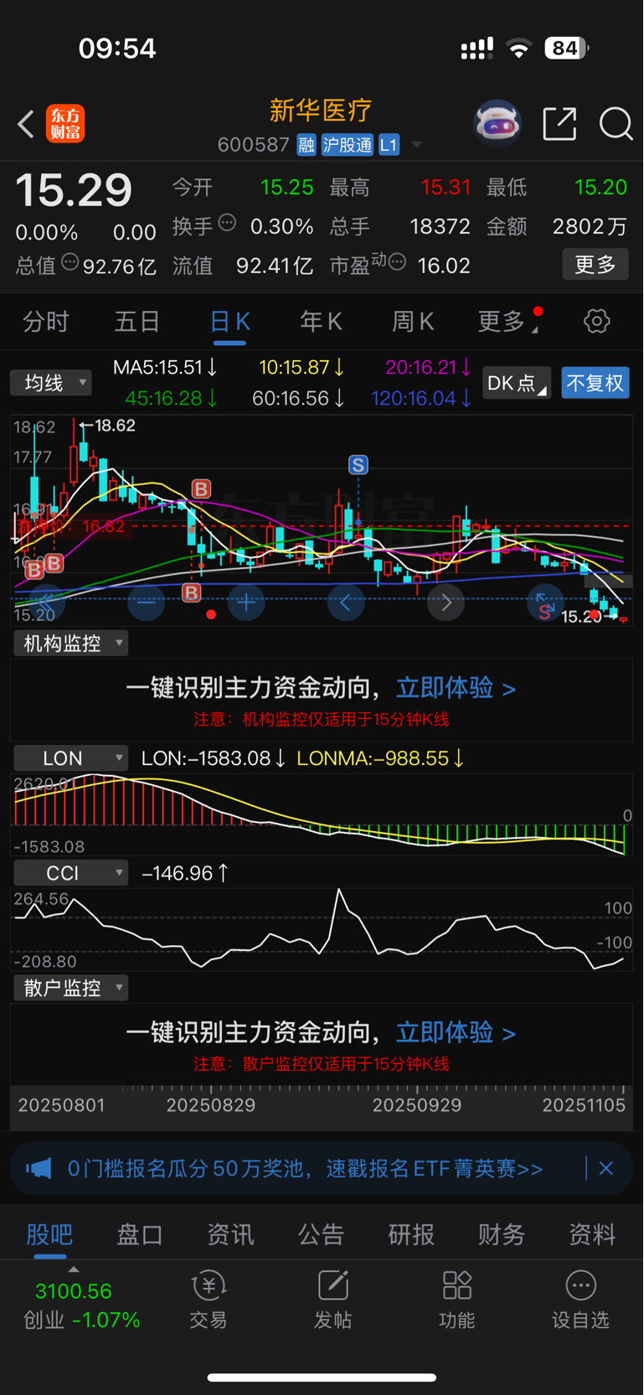Open the CCI indicator dropdown
This screenshot has height=1395, width=644.
[x=70, y=873]
